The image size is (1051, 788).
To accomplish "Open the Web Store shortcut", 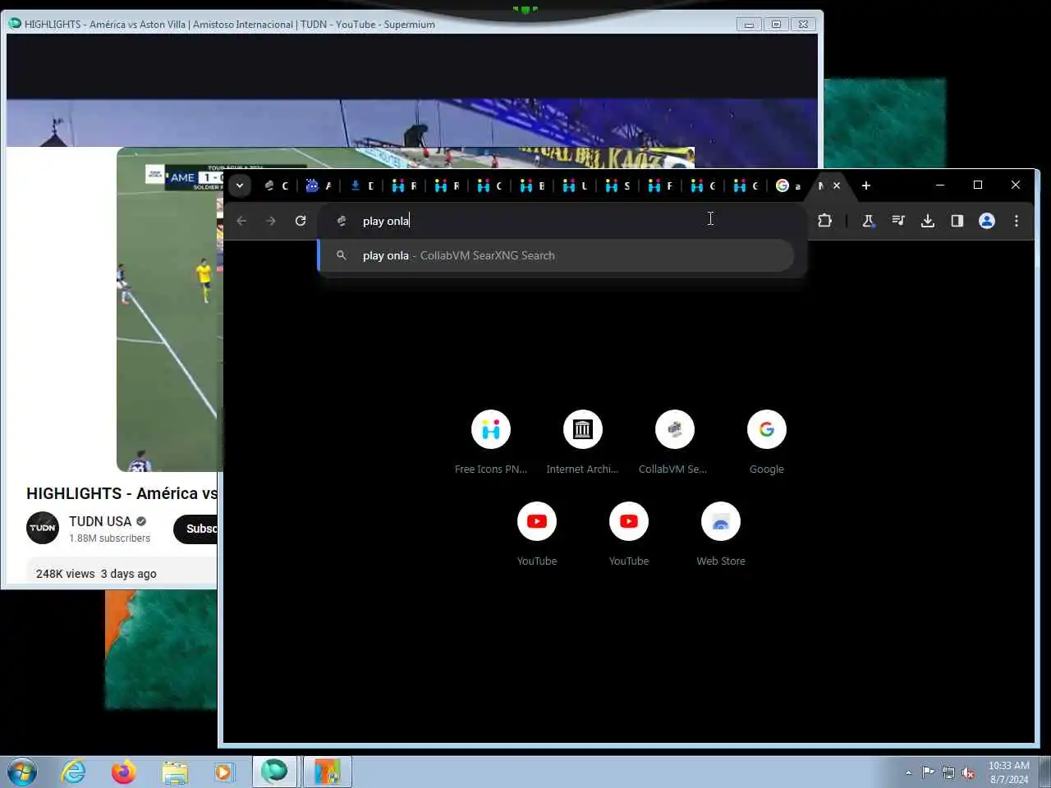I will point(721,534).
